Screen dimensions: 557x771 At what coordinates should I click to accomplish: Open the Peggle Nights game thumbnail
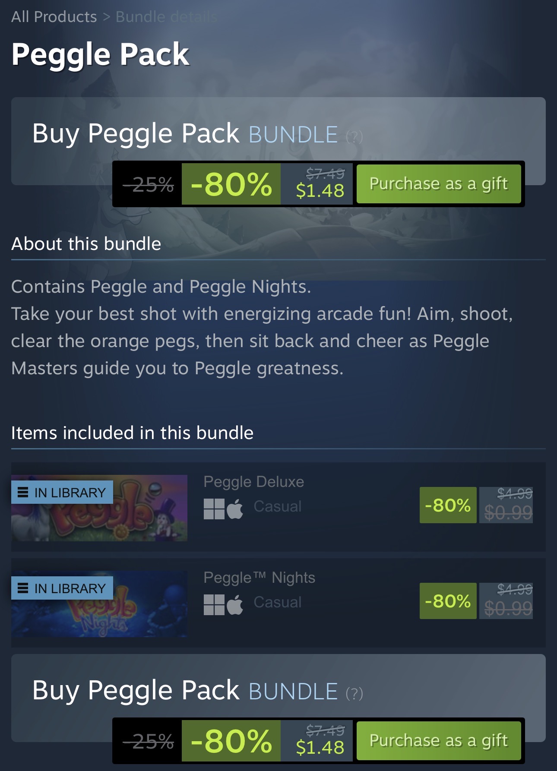[99, 604]
